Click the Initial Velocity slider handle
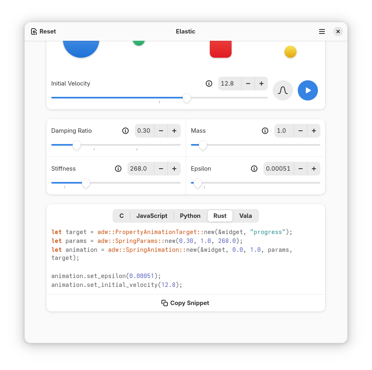This screenshot has height=370, width=372. (x=186, y=98)
